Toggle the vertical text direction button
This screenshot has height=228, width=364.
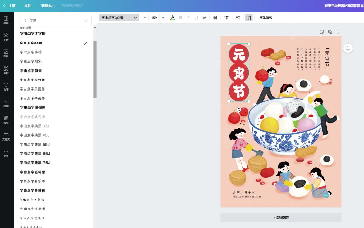[249, 18]
